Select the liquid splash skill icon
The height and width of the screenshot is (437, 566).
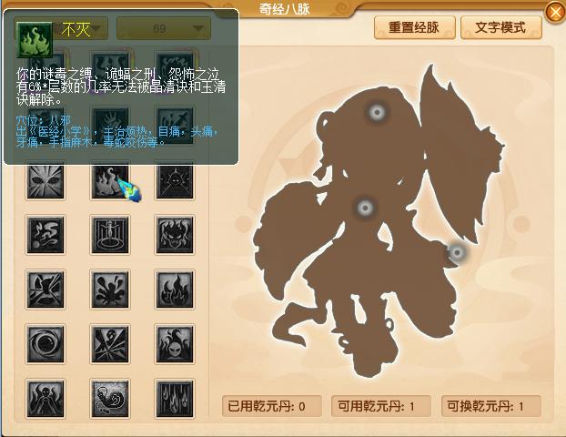pyautogui.click(x=110, y=290)
